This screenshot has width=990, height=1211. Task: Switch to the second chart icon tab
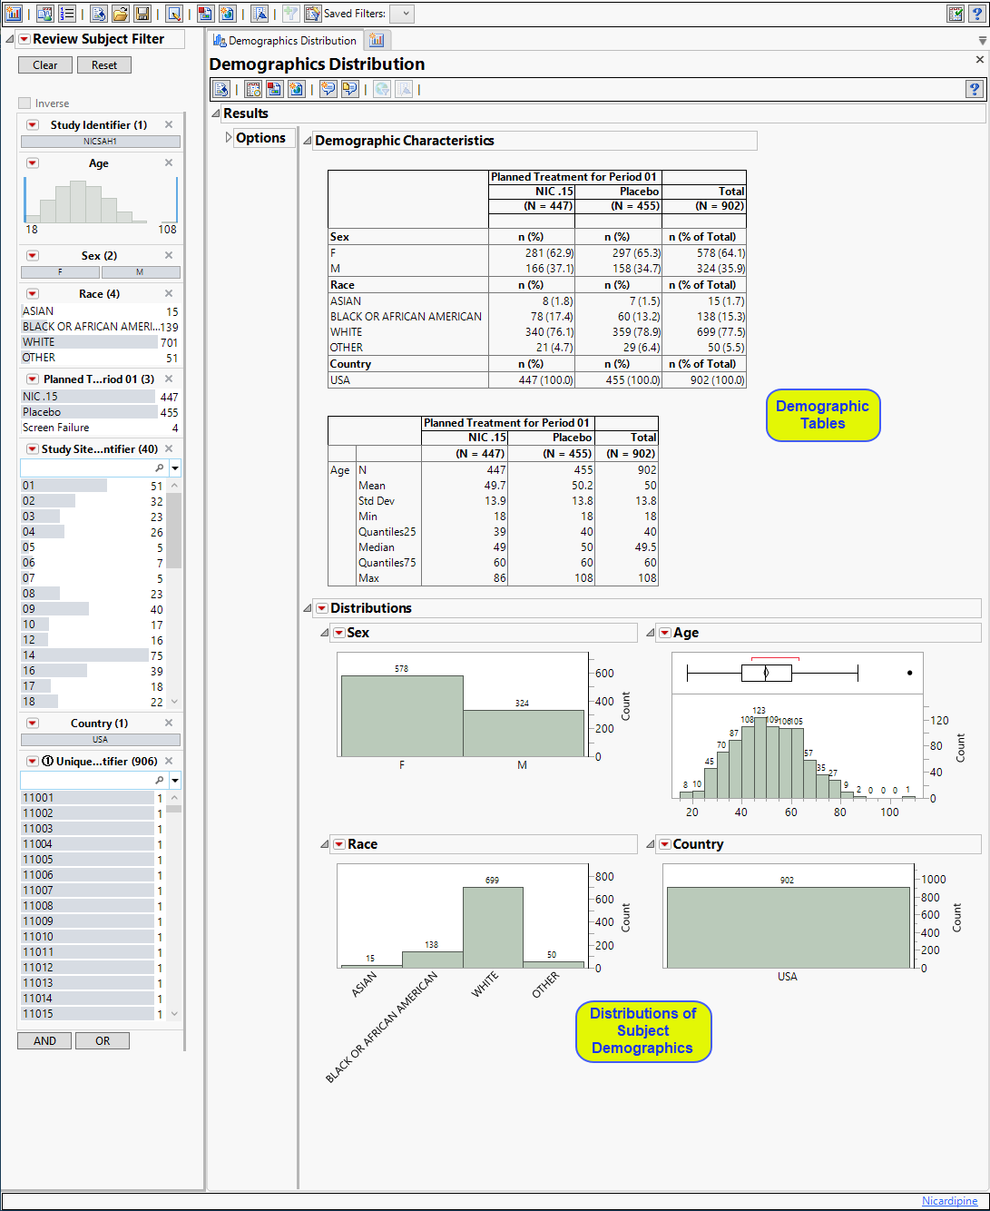coord(377,40)
